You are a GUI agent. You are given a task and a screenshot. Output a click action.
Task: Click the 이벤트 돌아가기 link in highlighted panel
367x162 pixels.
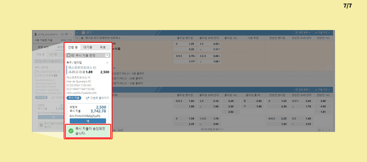click(98, 98)
